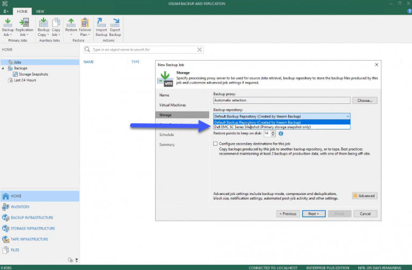The width and height of the screenshot is (412, 270).
Task: Click the object name search field
Action: (143, 50)
